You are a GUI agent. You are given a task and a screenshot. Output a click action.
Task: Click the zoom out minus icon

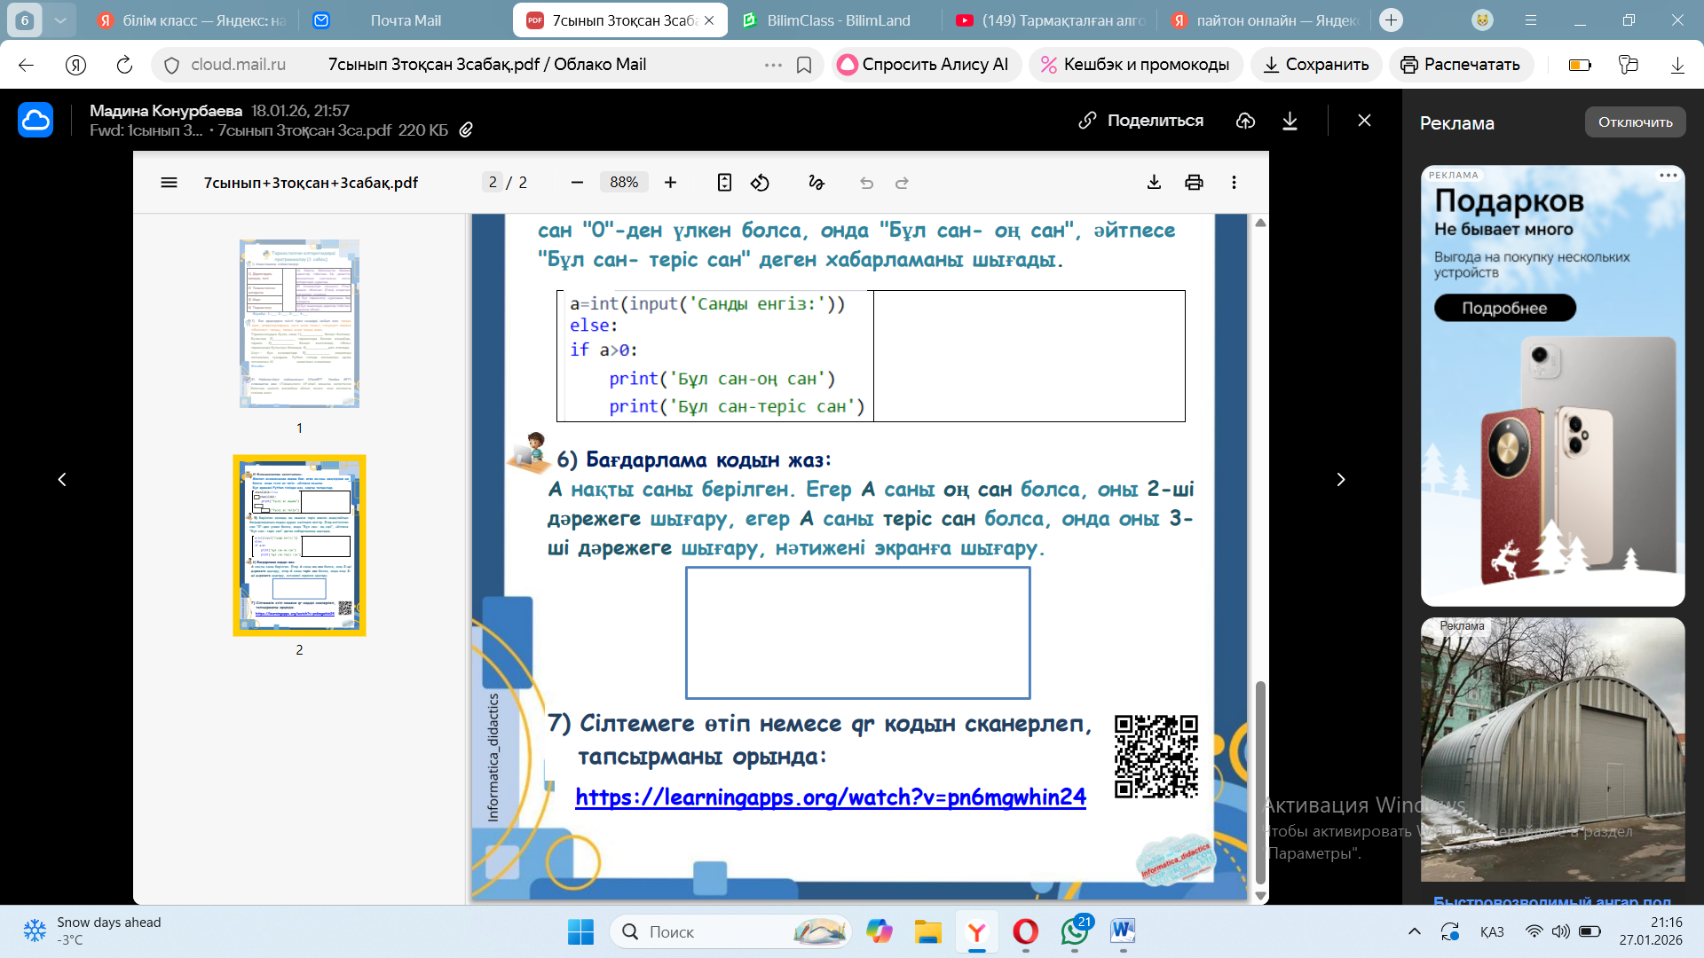pyautogui.click(x=578, y=183)
